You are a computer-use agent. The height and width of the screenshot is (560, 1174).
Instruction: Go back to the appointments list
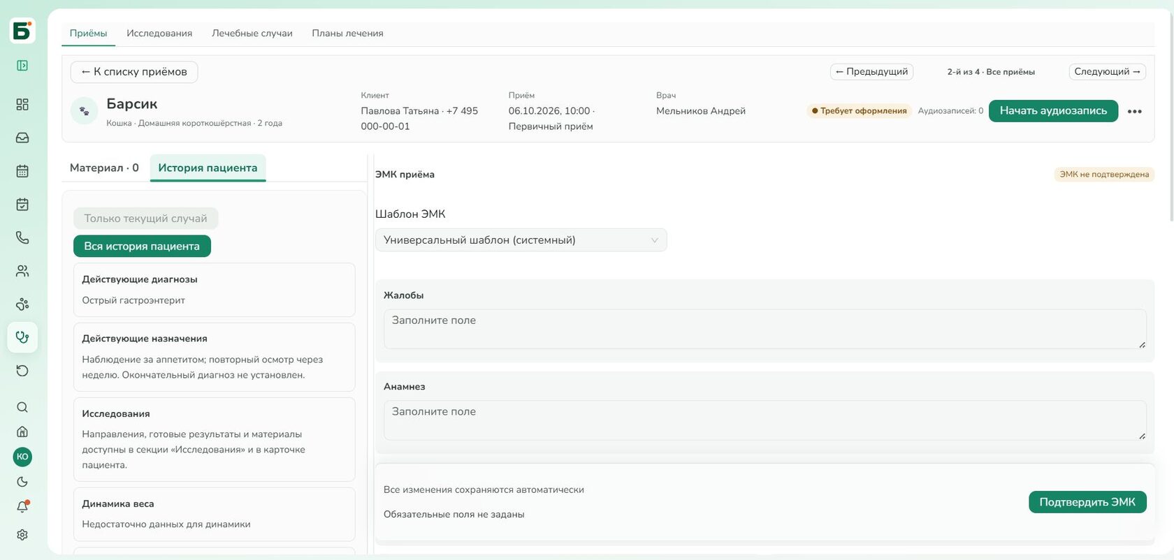point(134,72)
